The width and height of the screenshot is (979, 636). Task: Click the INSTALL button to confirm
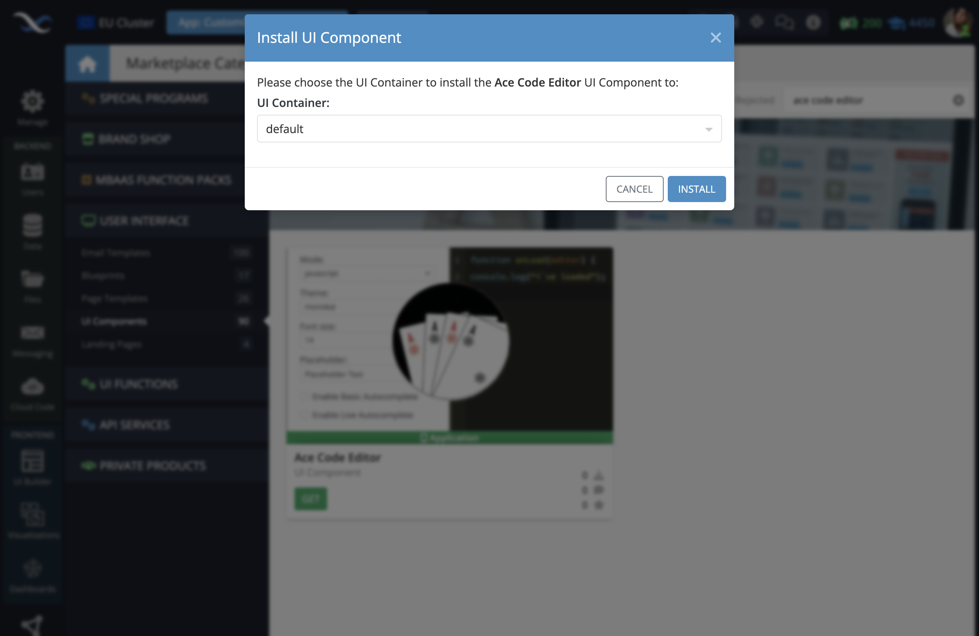coord(696,189)
